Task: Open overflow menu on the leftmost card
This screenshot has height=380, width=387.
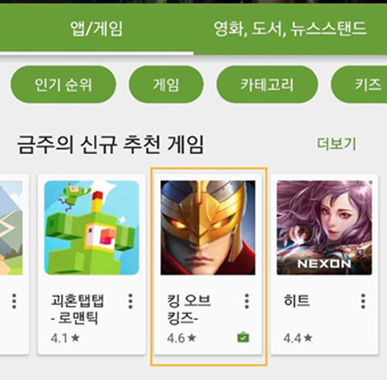Action: pos(14,301)
